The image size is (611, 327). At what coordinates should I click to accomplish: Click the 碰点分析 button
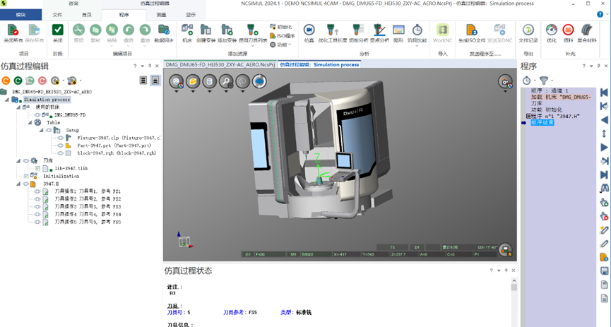tap(379, 33)
